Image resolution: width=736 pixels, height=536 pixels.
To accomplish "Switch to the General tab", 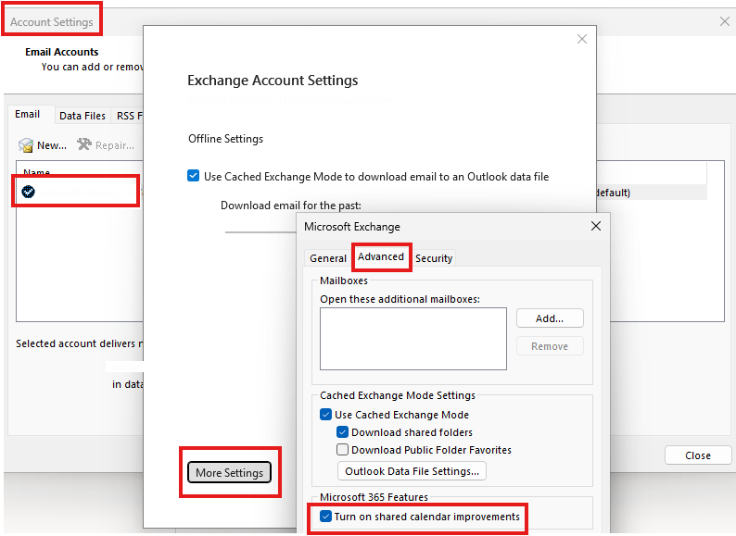I will click(x=327, y=258).
